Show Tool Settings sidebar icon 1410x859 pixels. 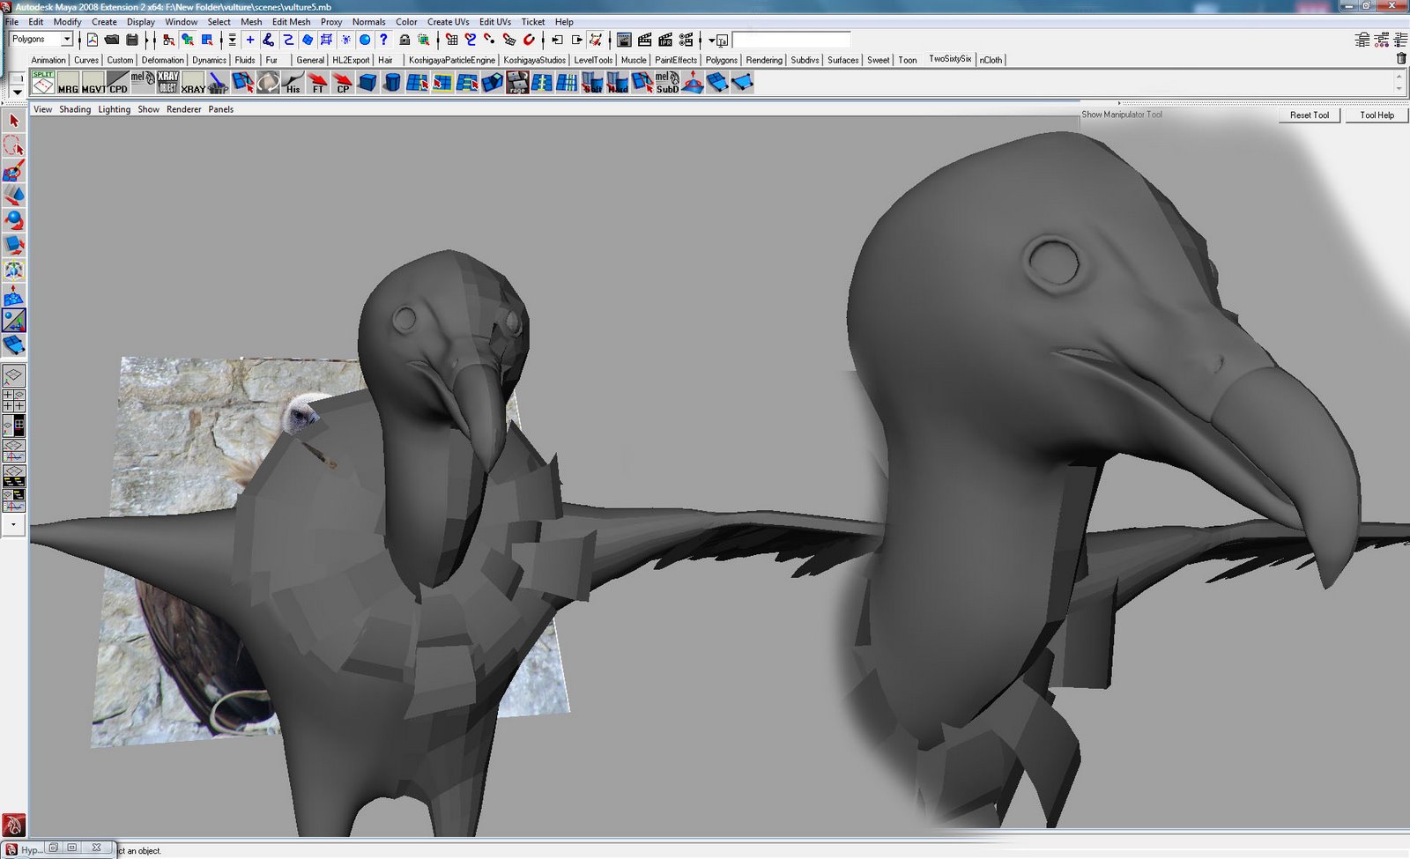pos(1382,40)
